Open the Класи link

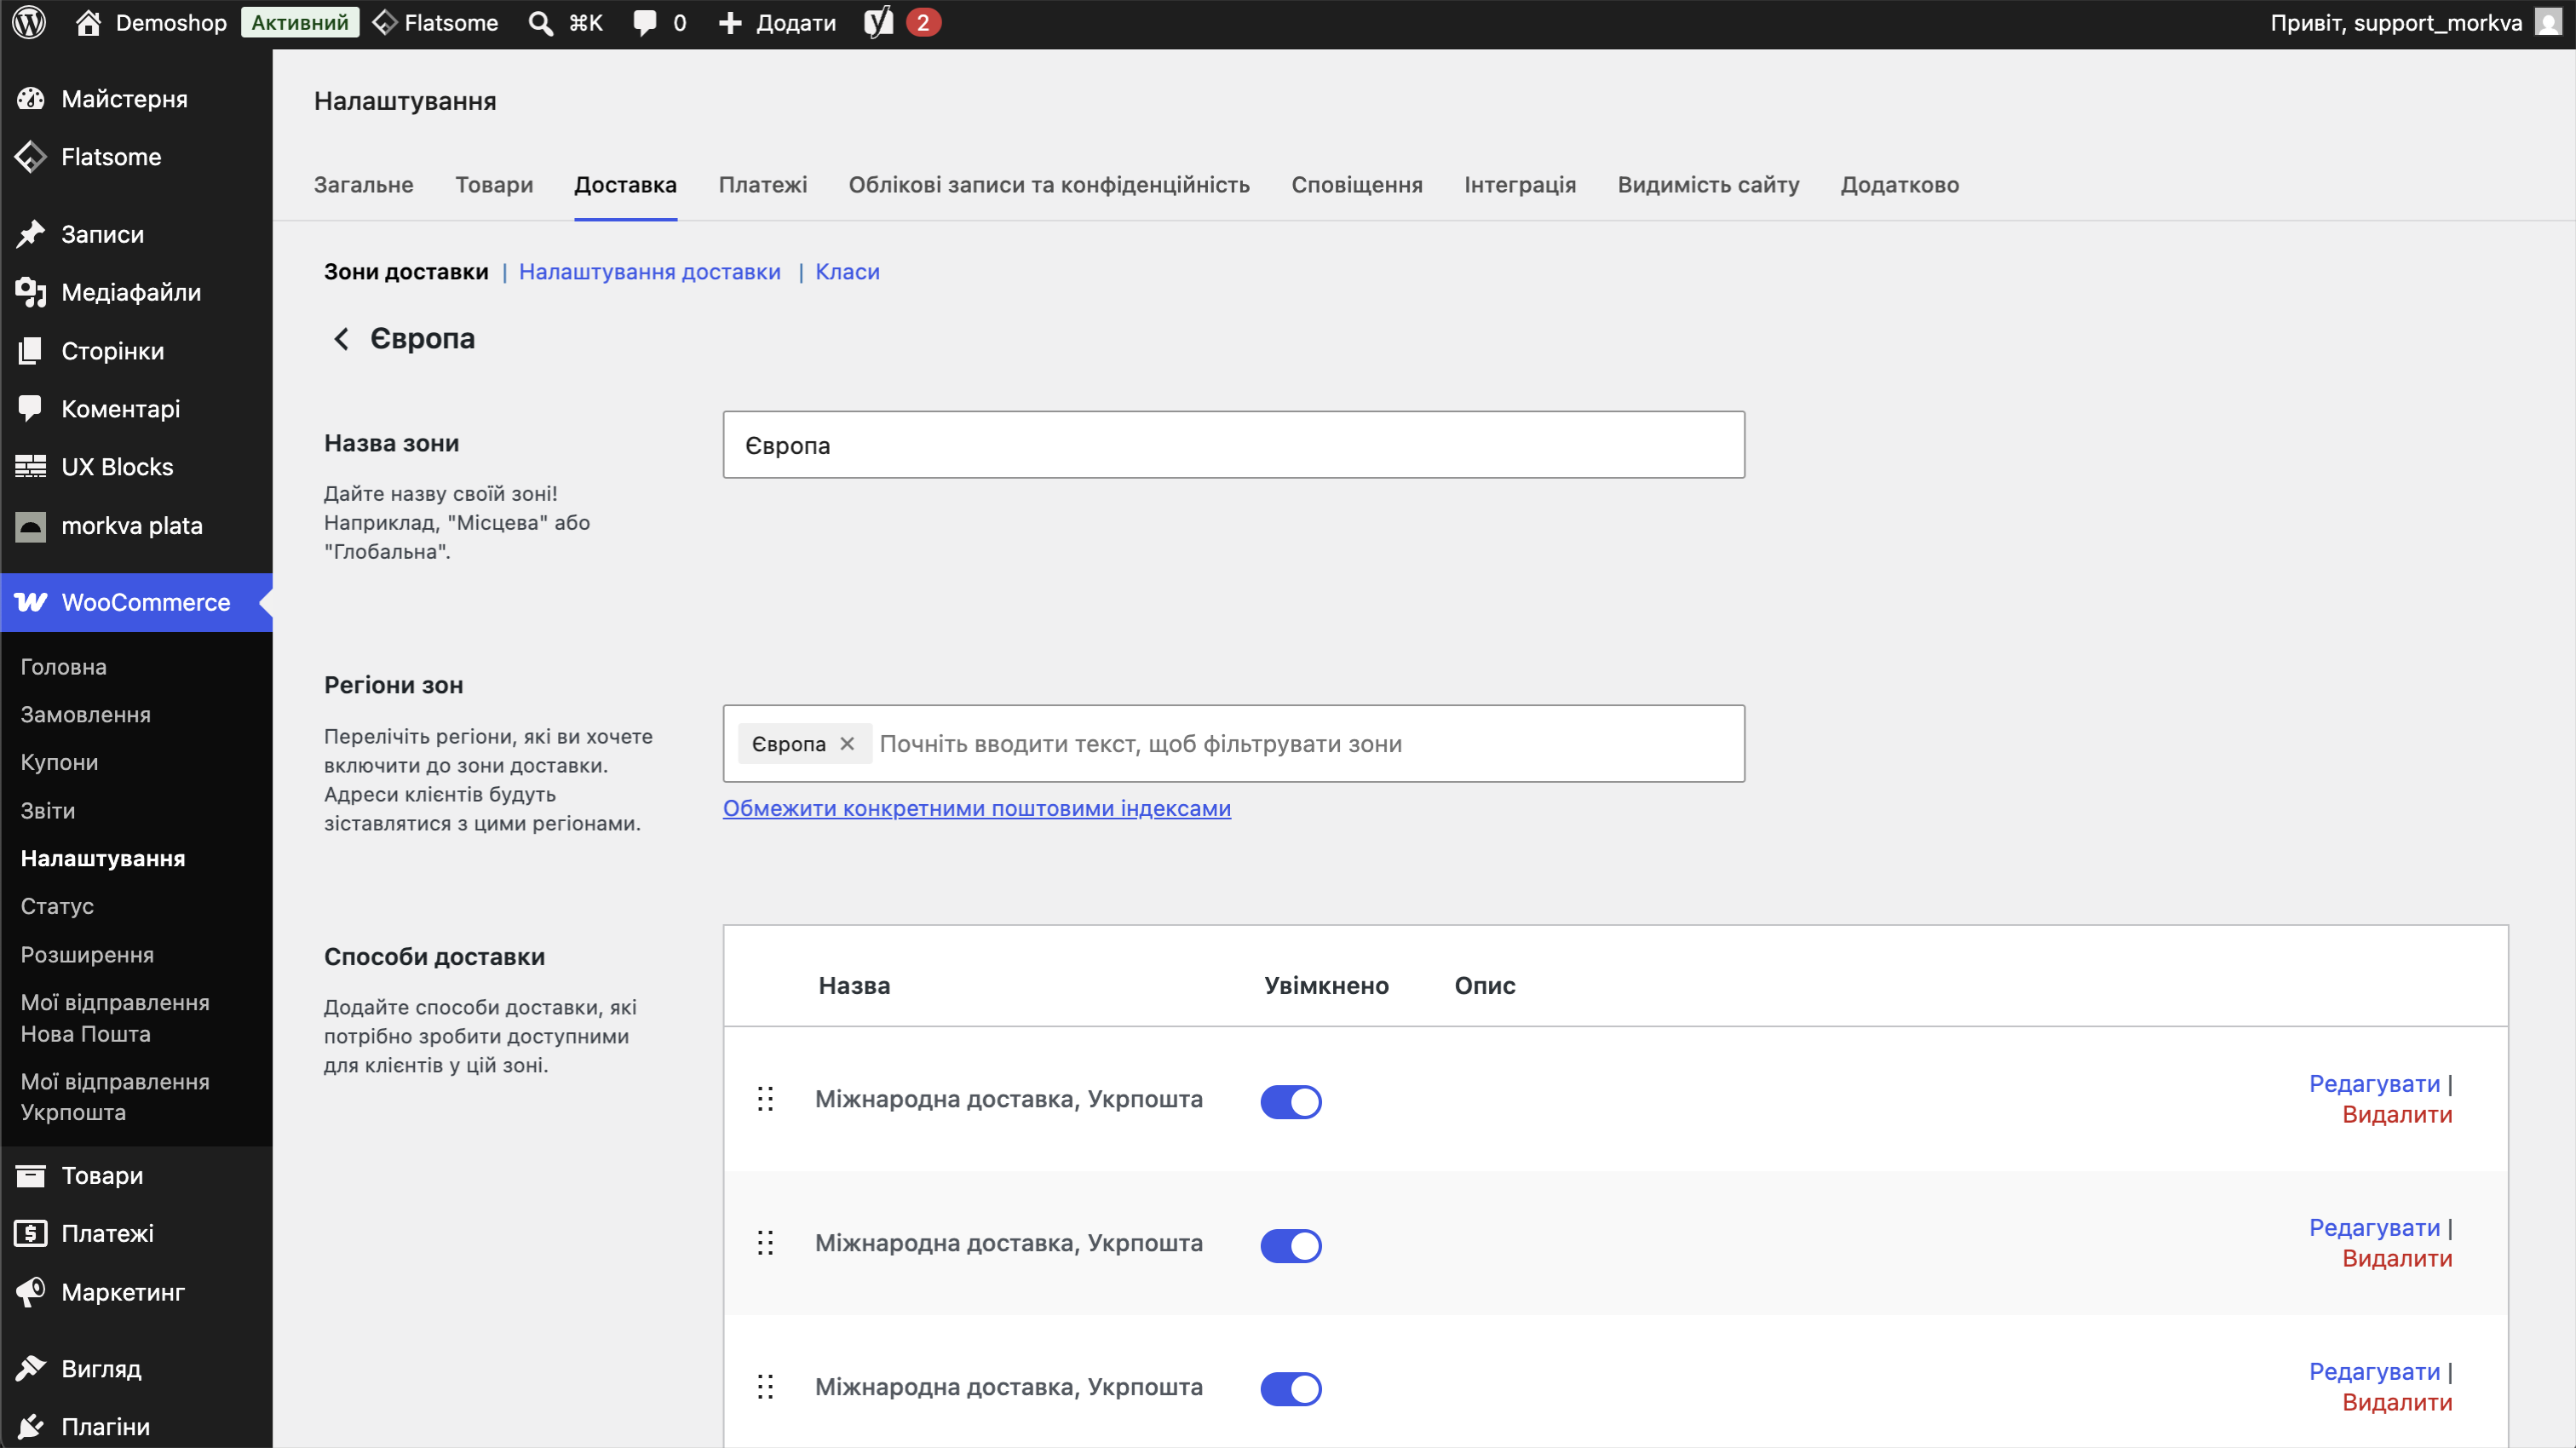click(x=847, y=272)
